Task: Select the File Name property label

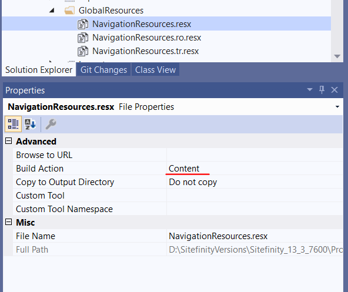Action: pyautogui.click(x=35, y=236)
